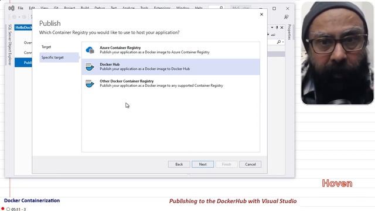The height and width of the screenshot is (211, 375).
Task: Click the pin icon in the right panel header
Action: tap(277, 28)
